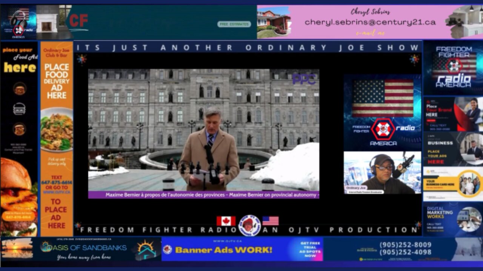Click the small American flag icon below video

[x=270, y=221]
